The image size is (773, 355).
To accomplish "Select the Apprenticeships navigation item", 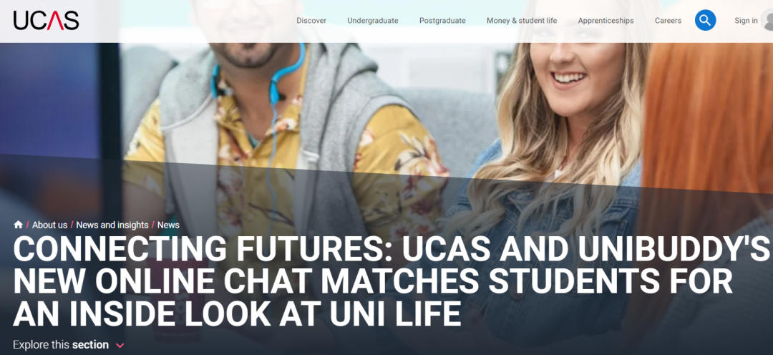I will click(606, 21).
